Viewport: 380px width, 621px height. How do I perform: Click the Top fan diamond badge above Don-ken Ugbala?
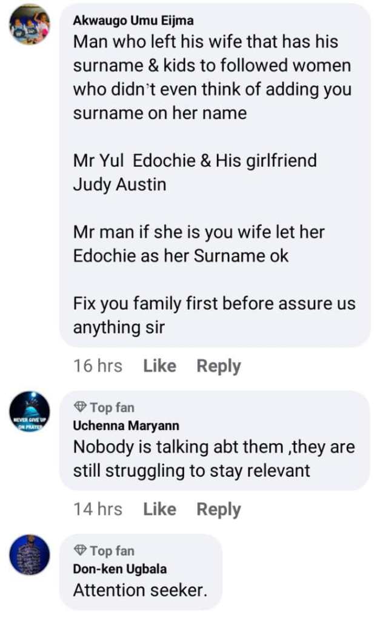(80, 550)
